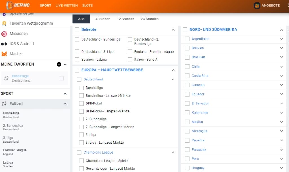Click the iOS & Android icon

coord(4,44)
